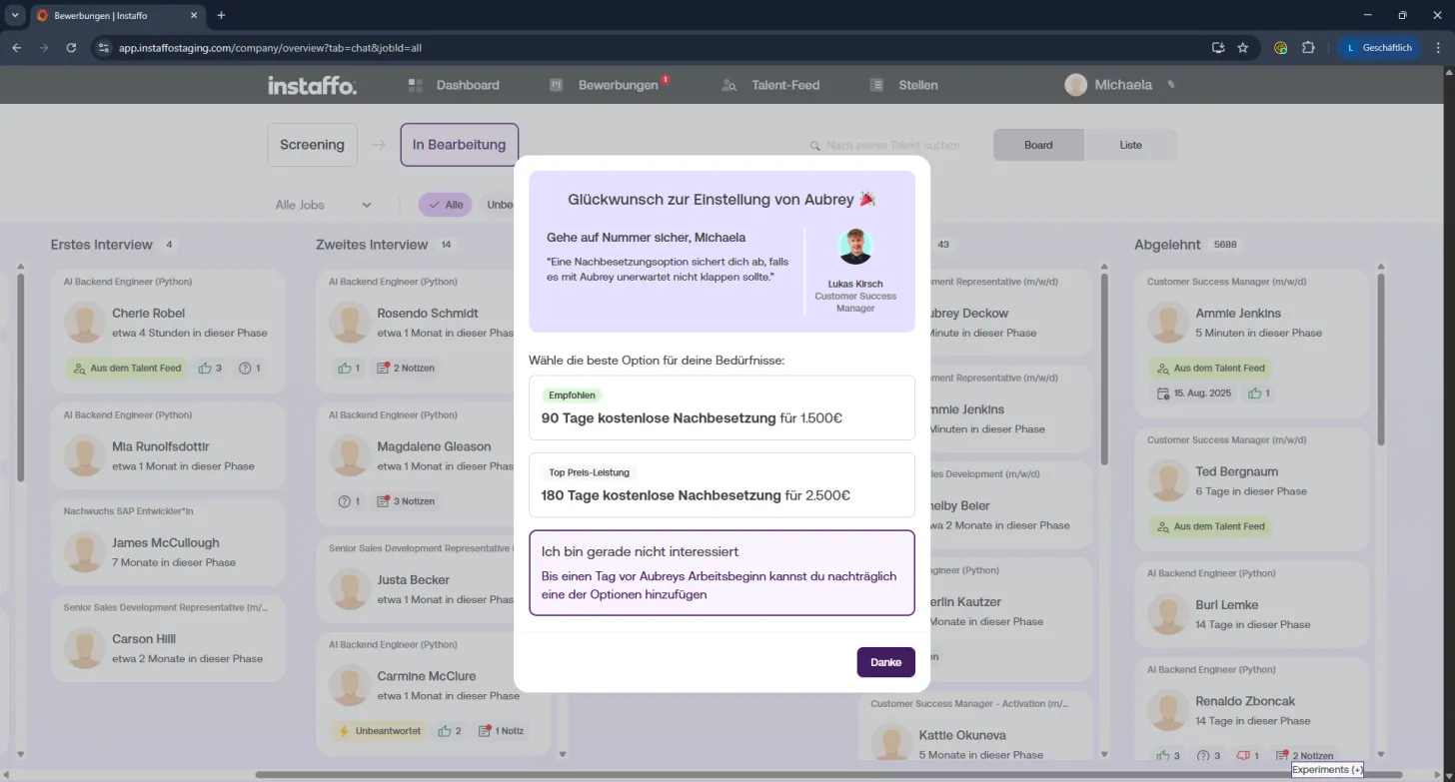Open the Geschäftlich profile menu
Image resolution: width=1455 pixels, height=782 pixels.
tap(1379, 47)
